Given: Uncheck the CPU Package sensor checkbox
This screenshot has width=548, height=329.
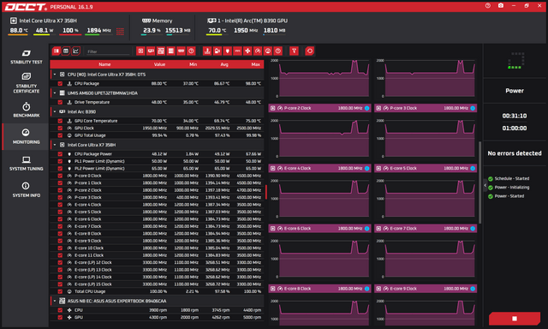Looking at the screenshot, I should [60, 84].
